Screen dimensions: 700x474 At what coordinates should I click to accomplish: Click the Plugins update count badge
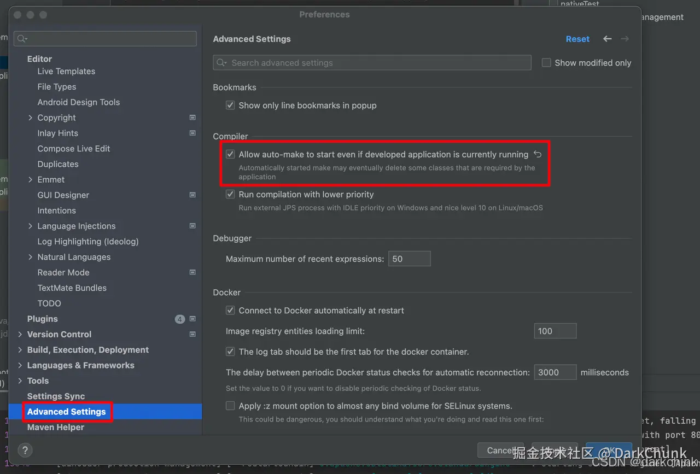click(x=180, y=319)
